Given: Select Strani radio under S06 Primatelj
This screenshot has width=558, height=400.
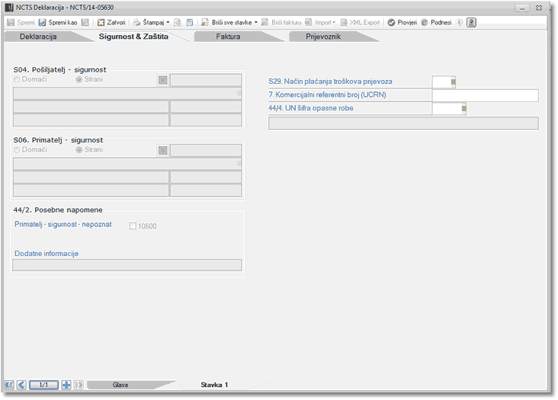Looking at the screenshot, I should tap(79, 150).
